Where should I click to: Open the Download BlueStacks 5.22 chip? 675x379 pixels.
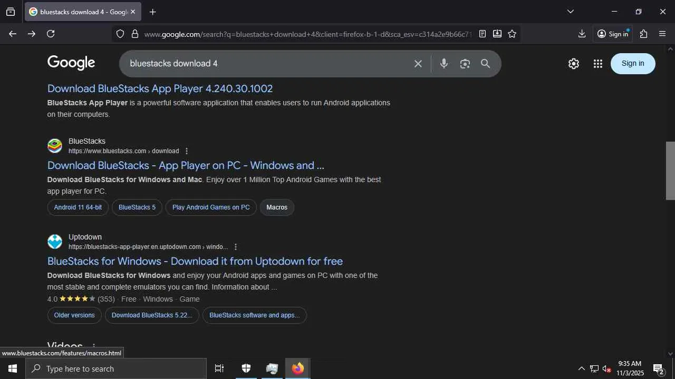click(152, 315)
